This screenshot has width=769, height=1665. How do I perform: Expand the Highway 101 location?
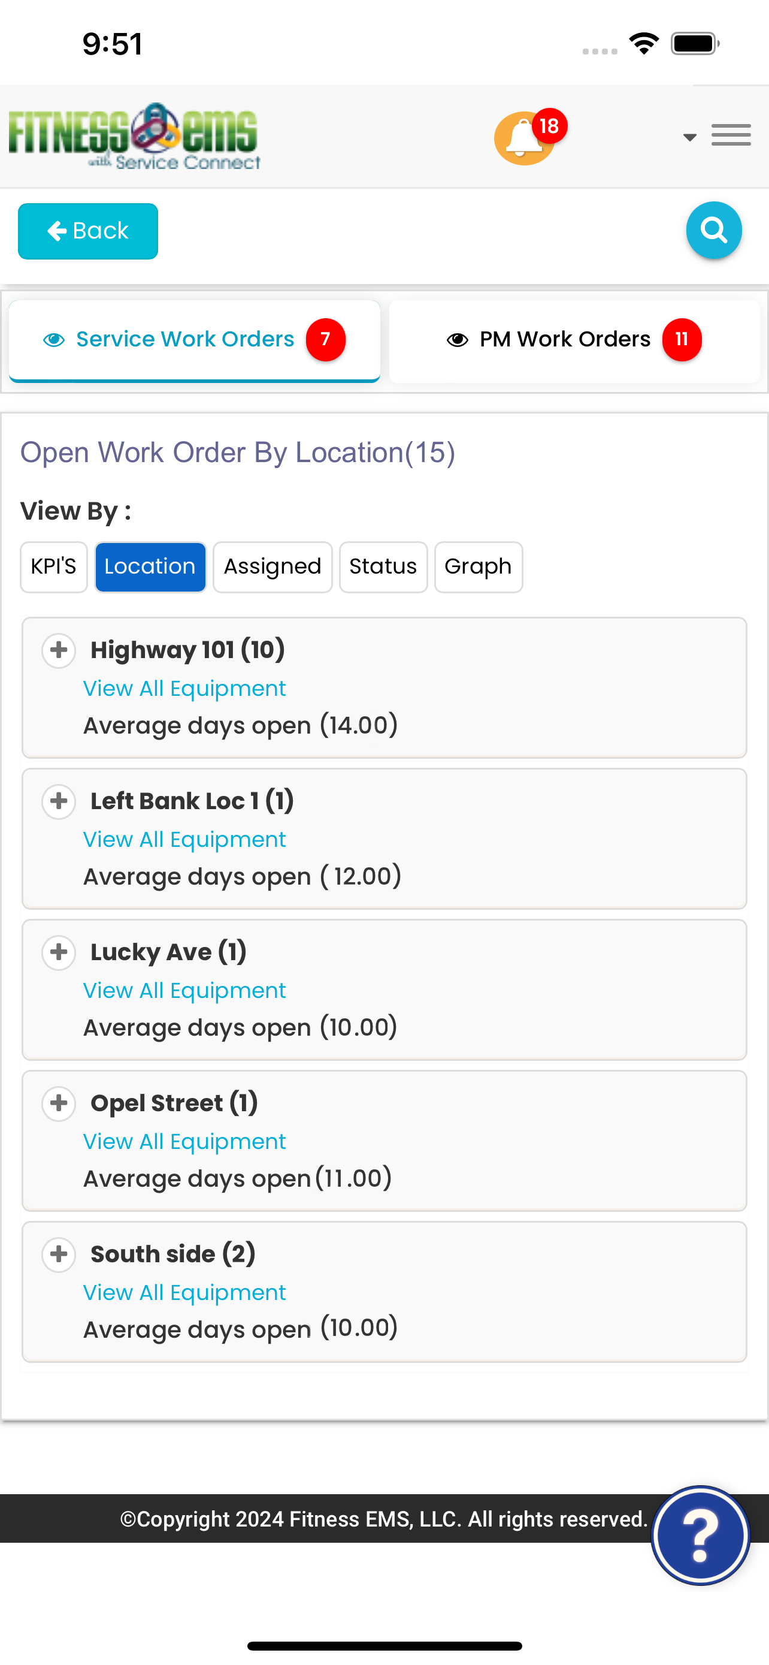(59, 650)
